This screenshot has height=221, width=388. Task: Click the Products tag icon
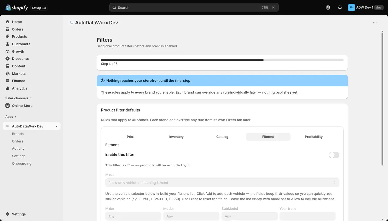pyautogui.click(x=8, y=36)
